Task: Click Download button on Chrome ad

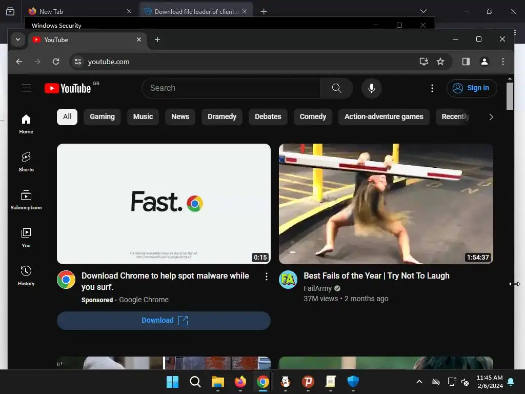Action: tap(164, 321)
